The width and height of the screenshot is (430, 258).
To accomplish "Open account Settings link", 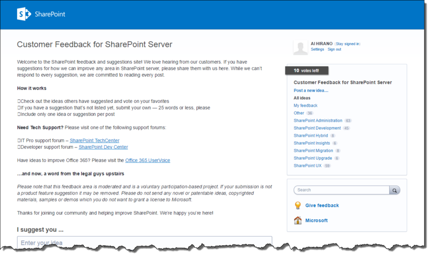I will (x=317, y=49).
